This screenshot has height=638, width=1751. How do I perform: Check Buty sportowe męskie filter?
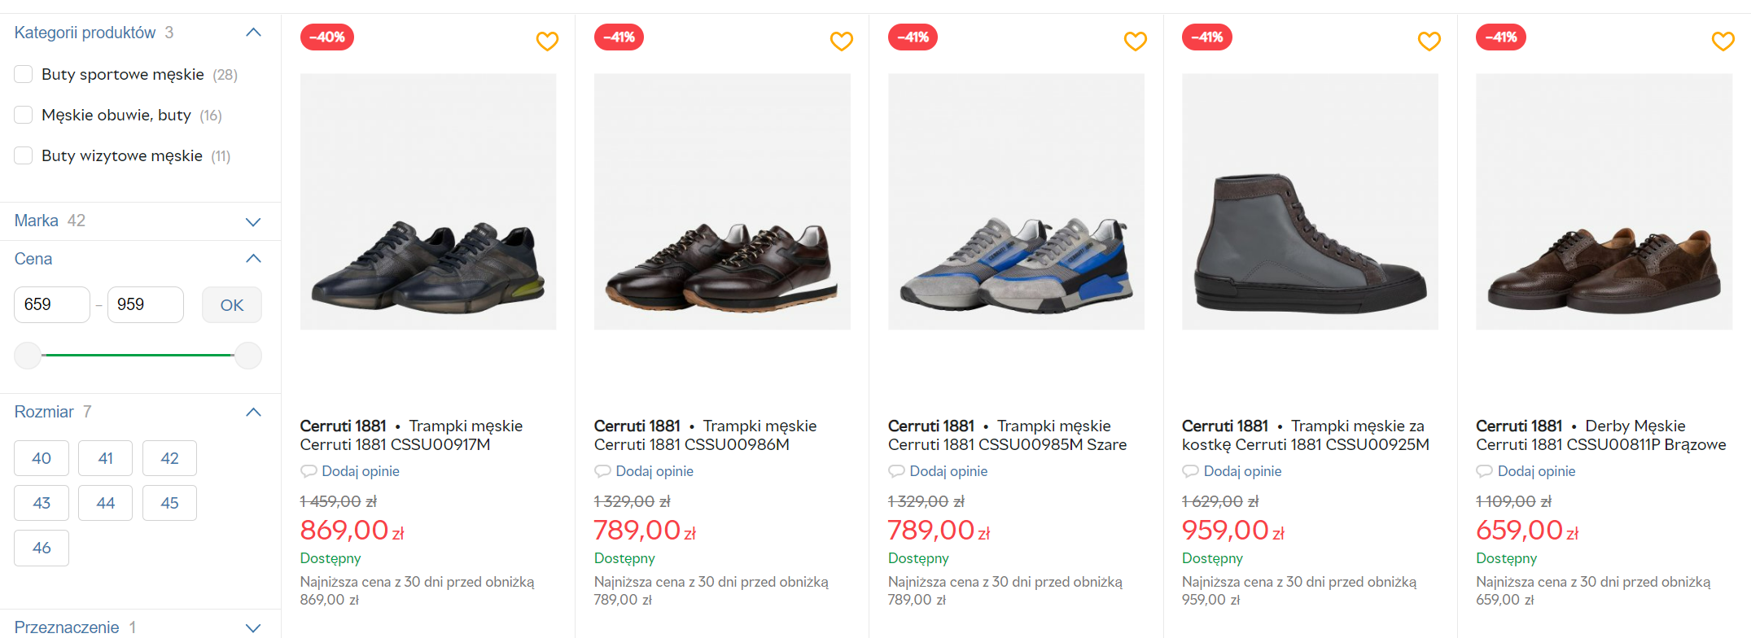24,74
